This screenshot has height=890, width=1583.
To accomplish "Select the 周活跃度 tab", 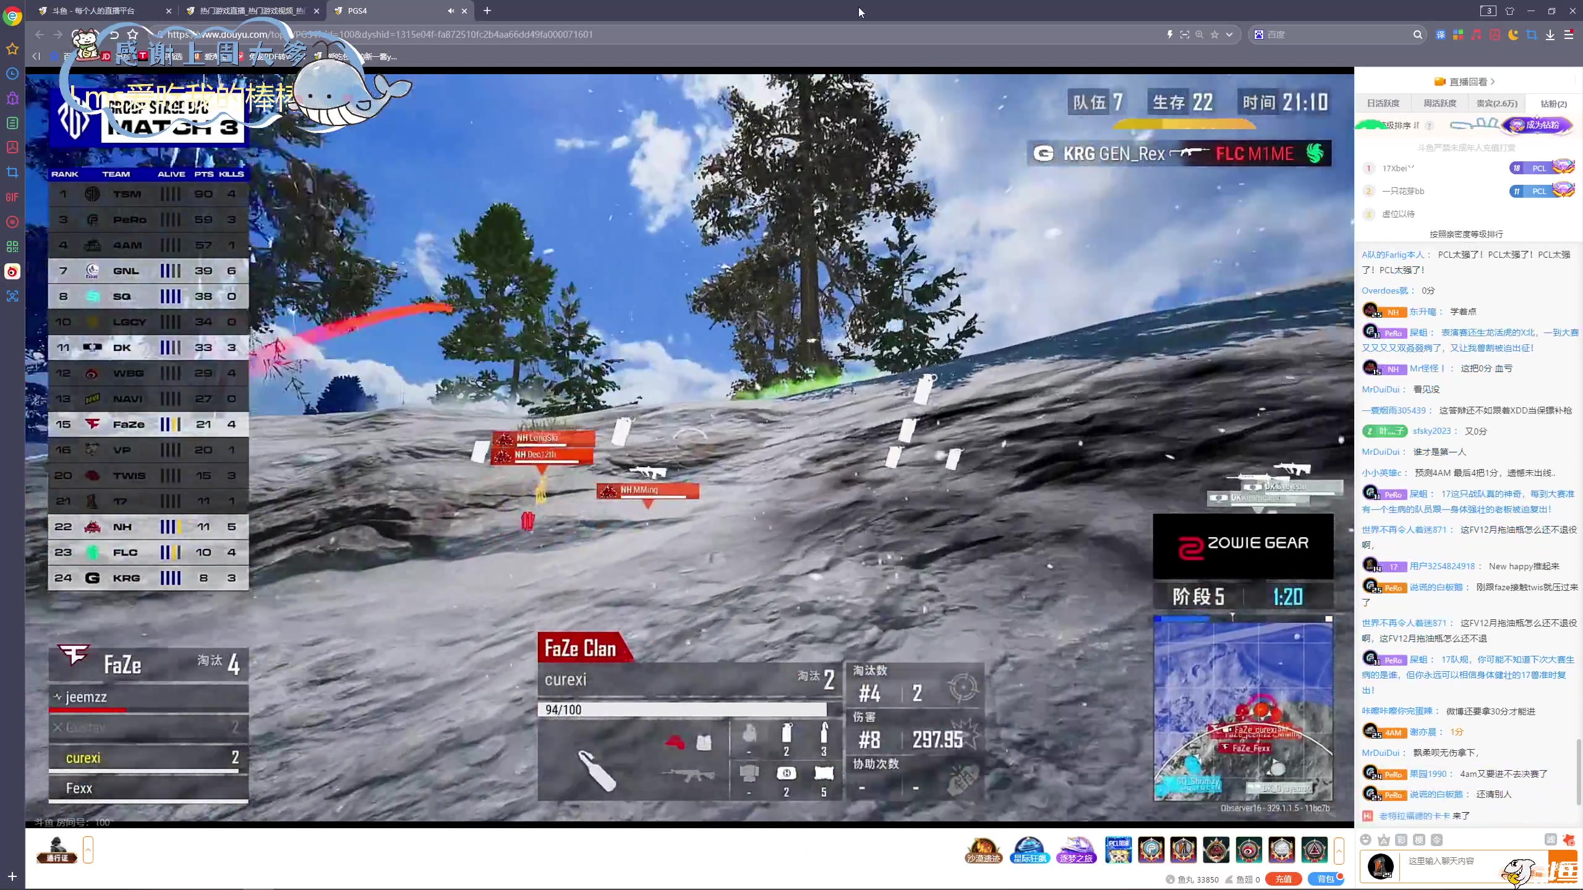I will [x=1440, y=103].
